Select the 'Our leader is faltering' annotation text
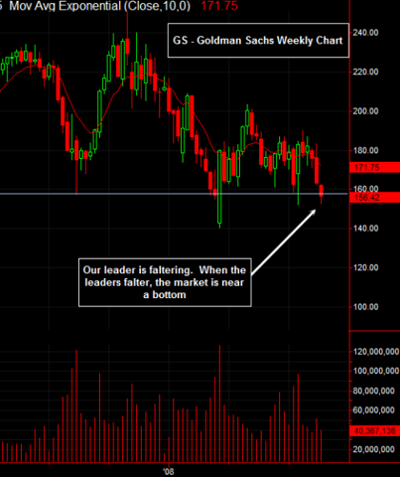 click(x=165, y=282)
